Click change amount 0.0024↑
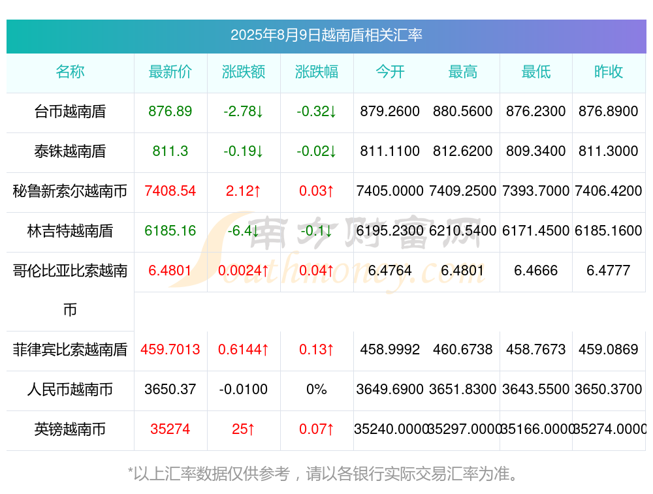 pyautogui.click(x=244, y=270)
